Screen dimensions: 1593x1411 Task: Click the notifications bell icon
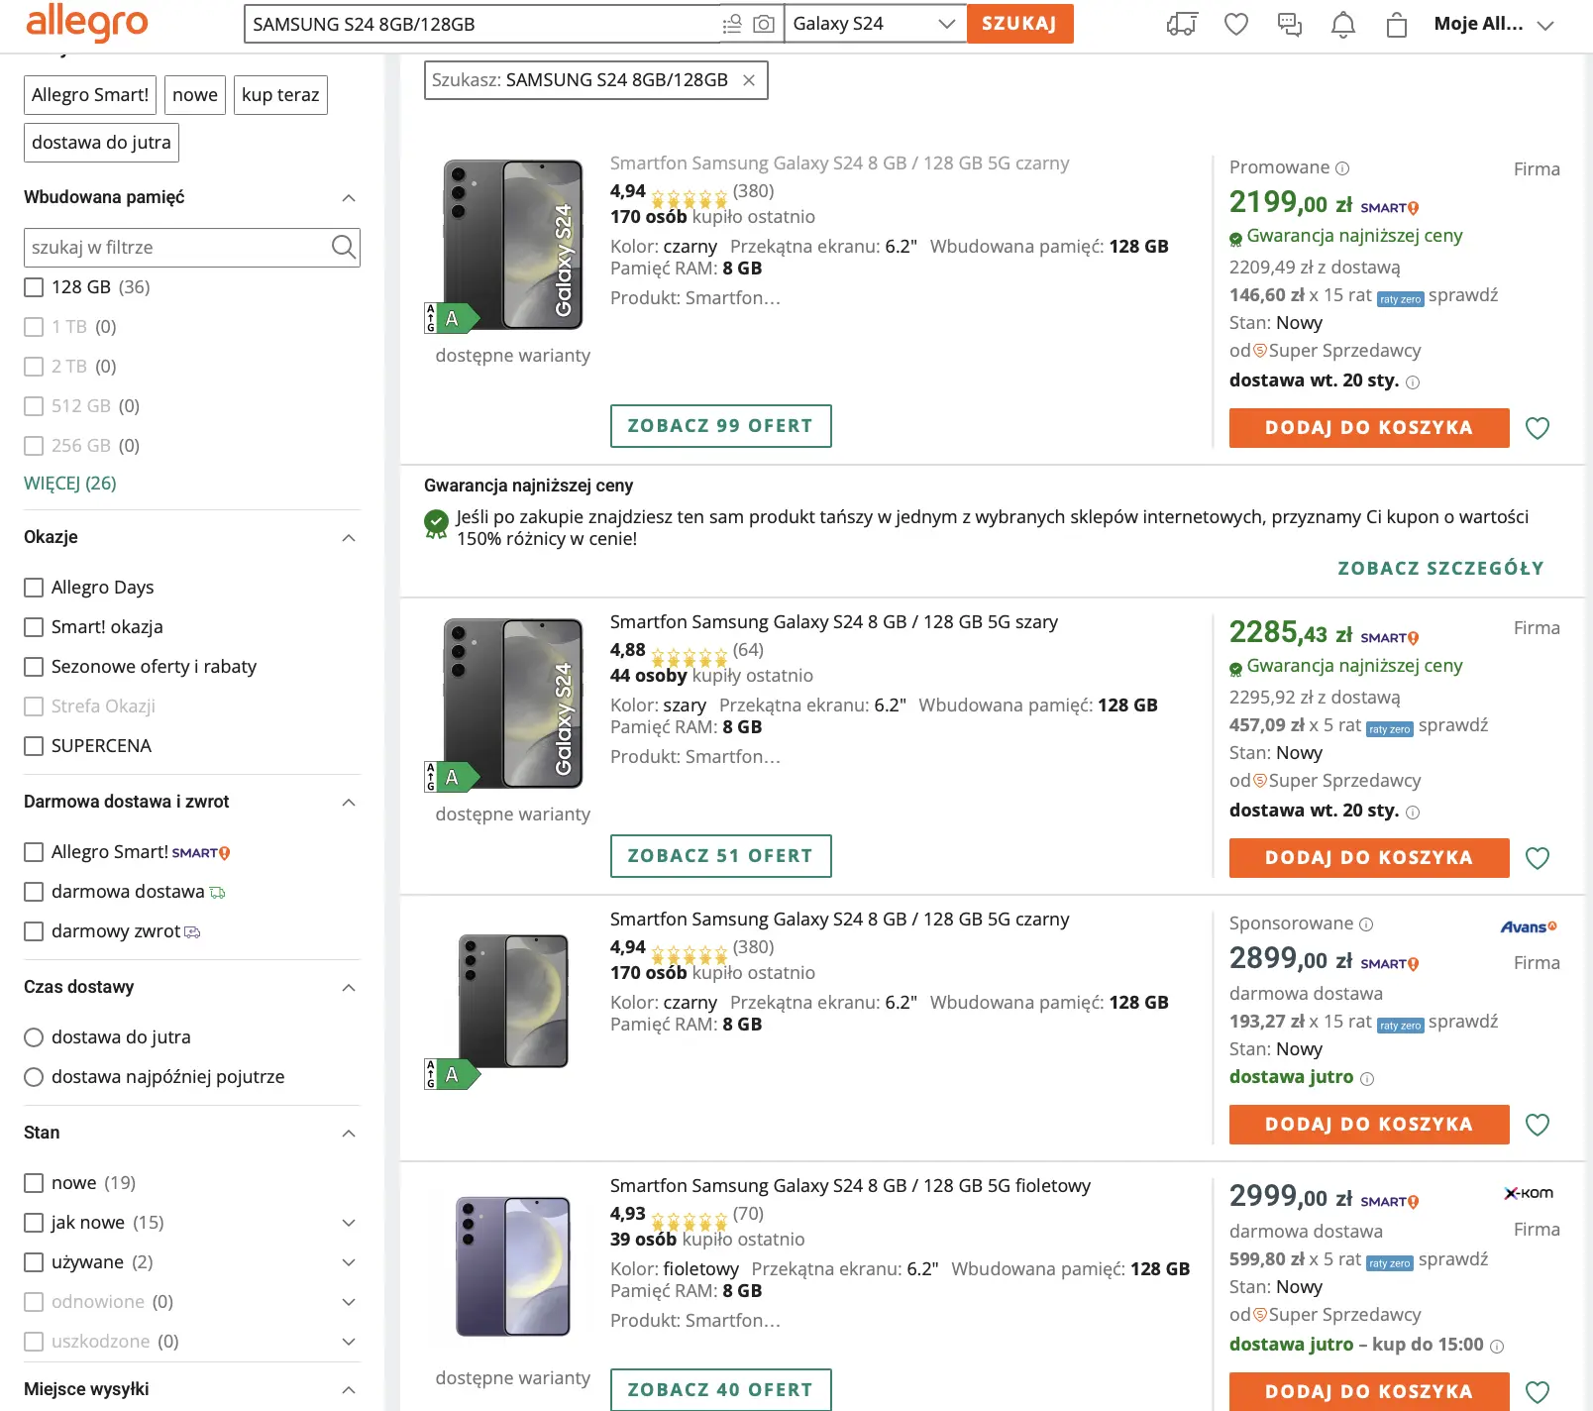1343,25
